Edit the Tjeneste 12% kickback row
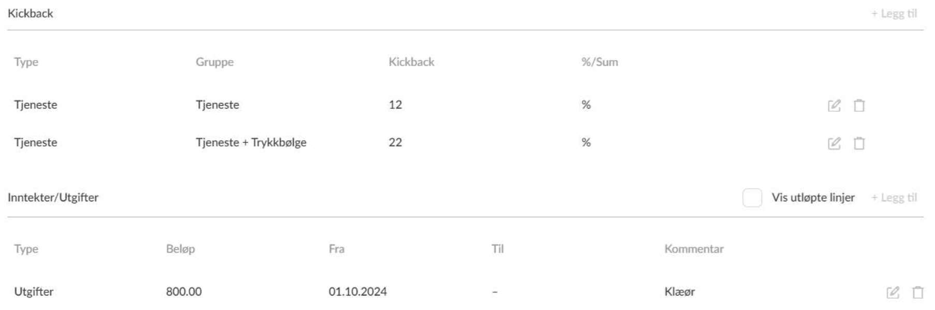 click(834, 106)
